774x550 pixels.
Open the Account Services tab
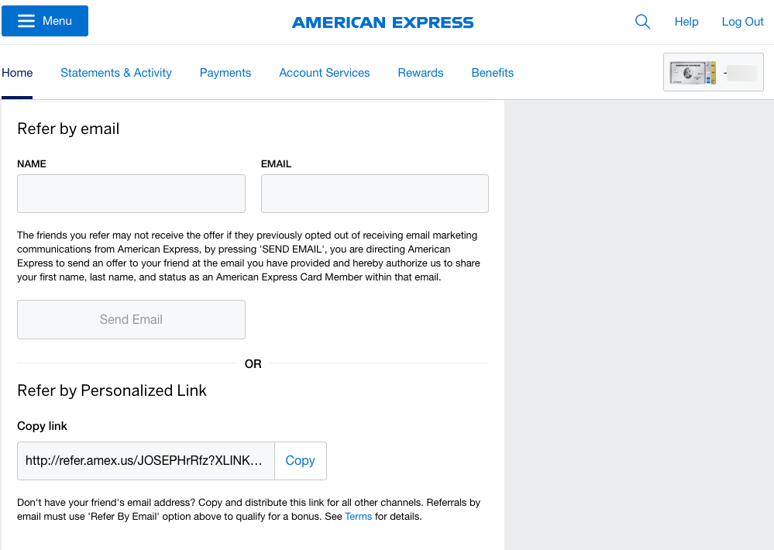pos(325,73)
